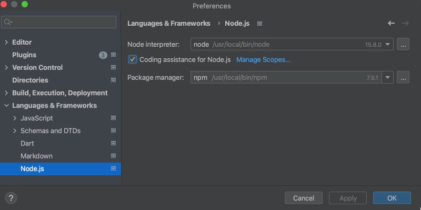Click the project-level icon beside Directories
Viewport: 421px width, 210px height.
click(x=113, y=80)
